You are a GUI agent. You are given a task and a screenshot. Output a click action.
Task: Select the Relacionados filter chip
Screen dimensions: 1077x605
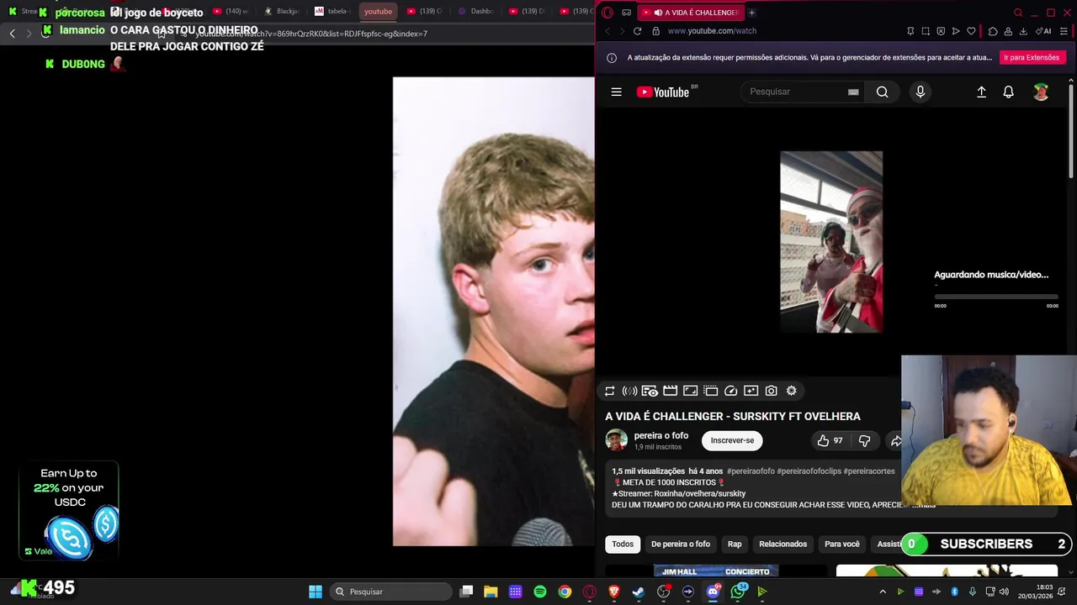(x=783, y=544)
